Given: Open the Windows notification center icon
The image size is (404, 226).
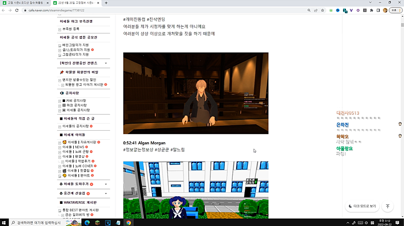Looking at the screenshot, I should click(397, 222).
